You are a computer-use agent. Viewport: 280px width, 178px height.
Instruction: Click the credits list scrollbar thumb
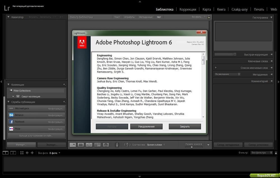(x=203, y=60)
